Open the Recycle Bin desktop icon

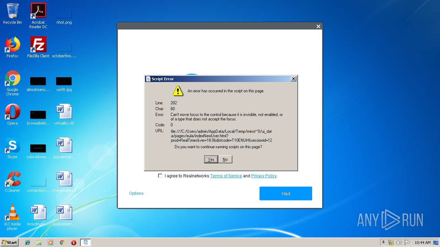pos(12,14)
